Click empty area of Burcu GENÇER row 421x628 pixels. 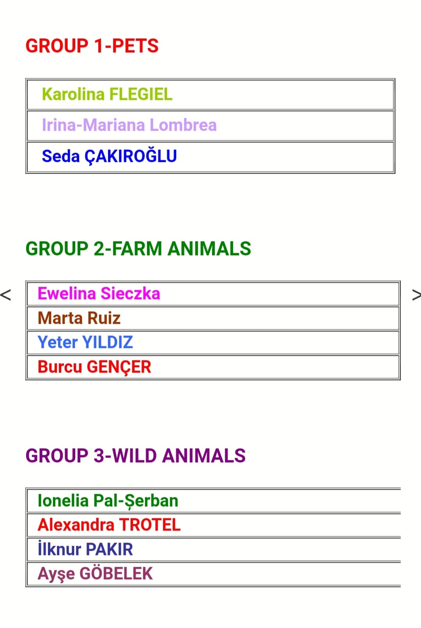point(273,367)
